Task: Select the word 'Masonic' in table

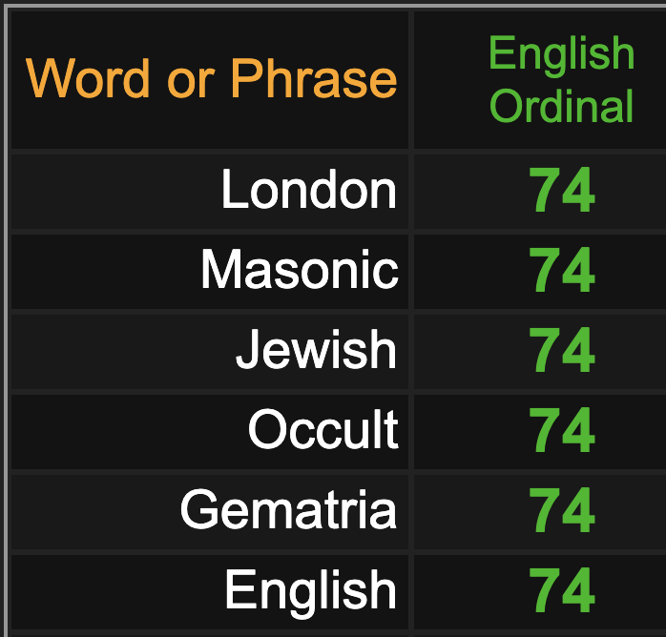Action: pyautogui.click(x=300, y=270)
